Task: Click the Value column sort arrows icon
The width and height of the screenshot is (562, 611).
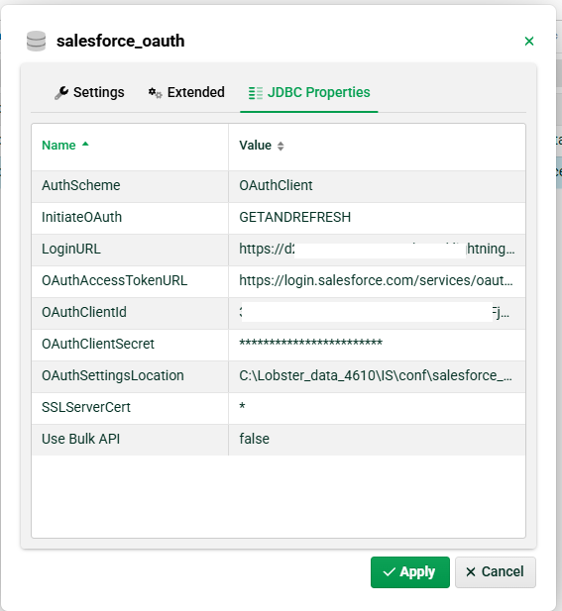Action: [x=281, y=147]
